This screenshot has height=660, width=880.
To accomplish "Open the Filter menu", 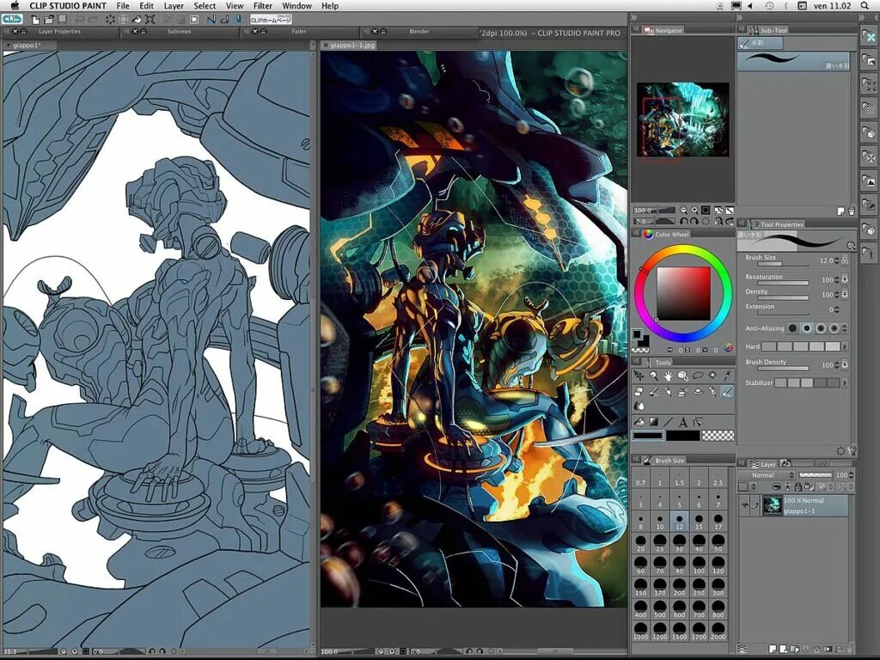I will click(263, 6).
